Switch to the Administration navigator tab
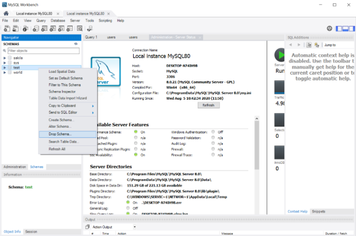The image size is (356, 236). click(15, 167)
